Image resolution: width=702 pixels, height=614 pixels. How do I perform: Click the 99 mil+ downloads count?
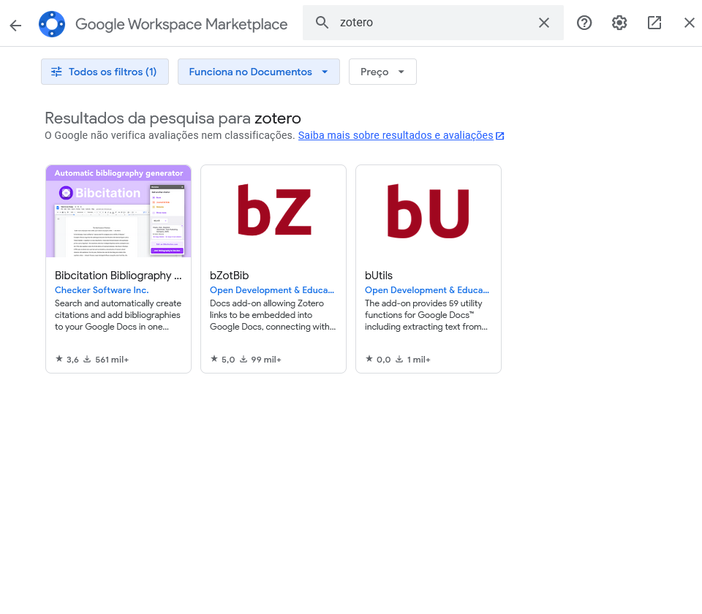point(260,360)
